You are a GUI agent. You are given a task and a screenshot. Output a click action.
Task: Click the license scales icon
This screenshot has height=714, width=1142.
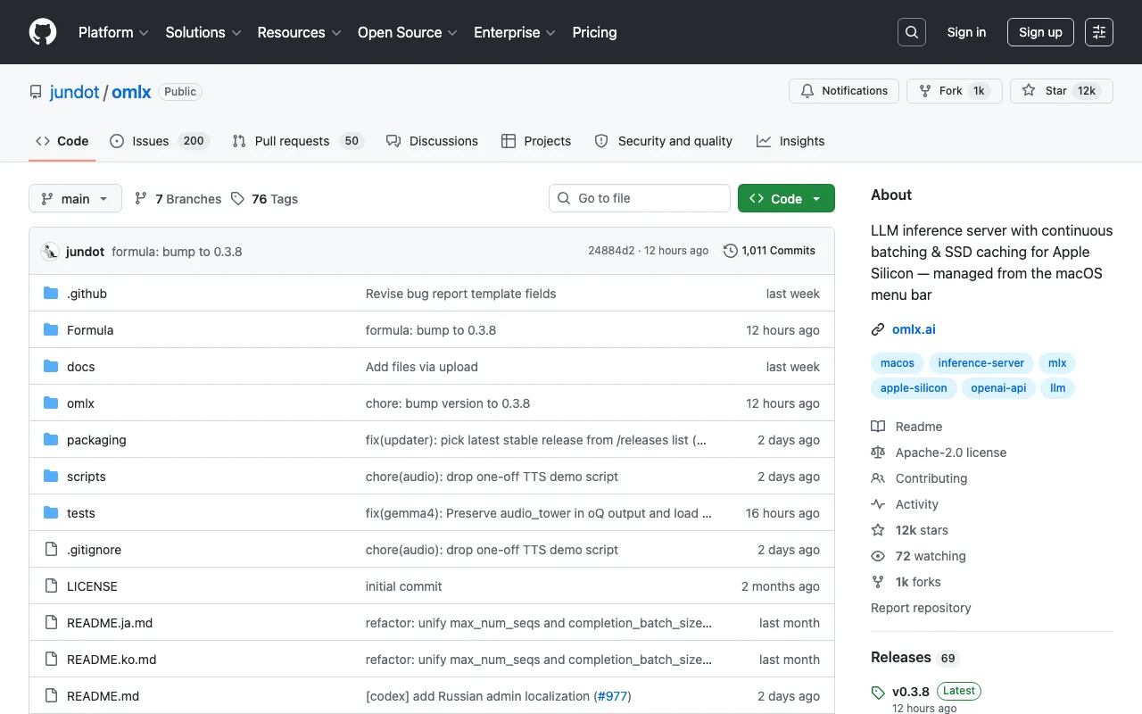pos(878,452)
